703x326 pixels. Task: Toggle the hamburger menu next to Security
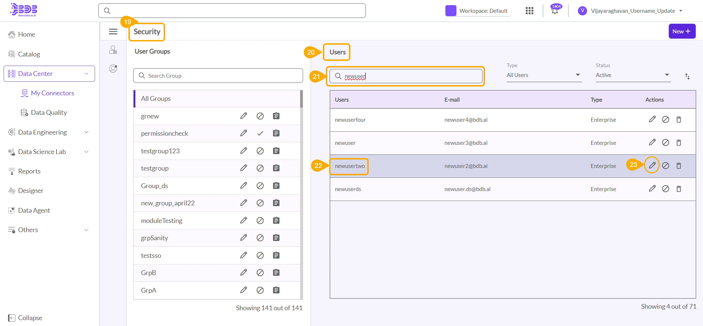pyautogui.click(x=113, y=32)
